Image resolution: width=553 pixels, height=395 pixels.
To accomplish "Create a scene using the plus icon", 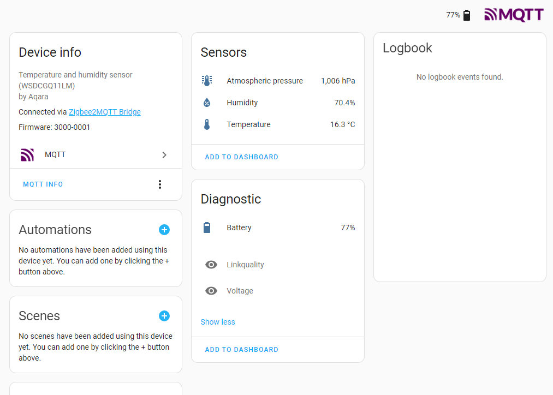I will pos(164,316).
